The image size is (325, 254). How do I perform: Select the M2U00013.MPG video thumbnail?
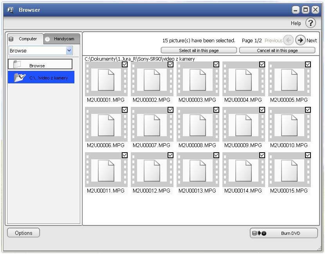198,171
